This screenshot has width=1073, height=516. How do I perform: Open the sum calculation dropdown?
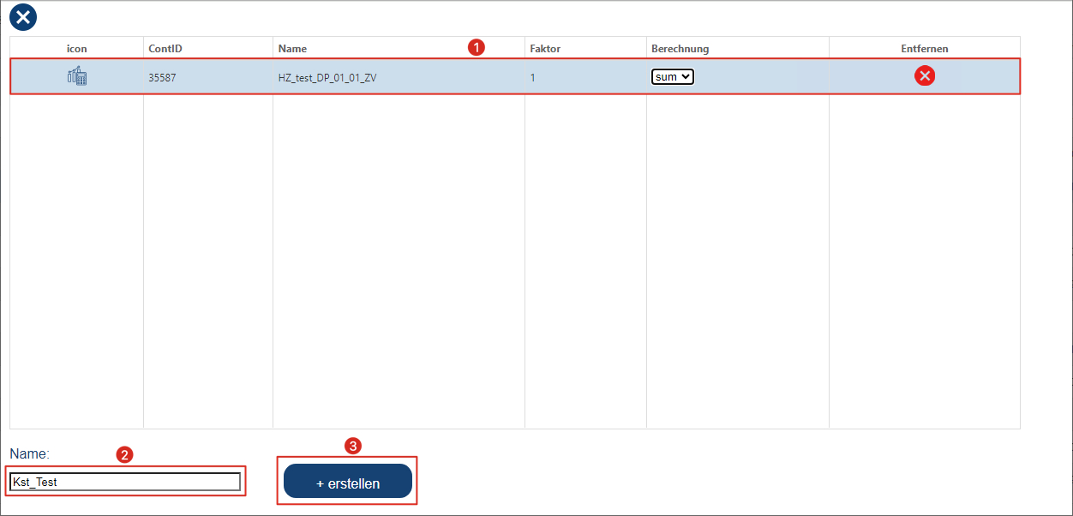tap(672, 77)
